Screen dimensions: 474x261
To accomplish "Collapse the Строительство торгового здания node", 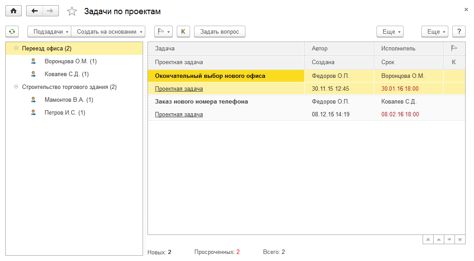I will coord(16,87).
